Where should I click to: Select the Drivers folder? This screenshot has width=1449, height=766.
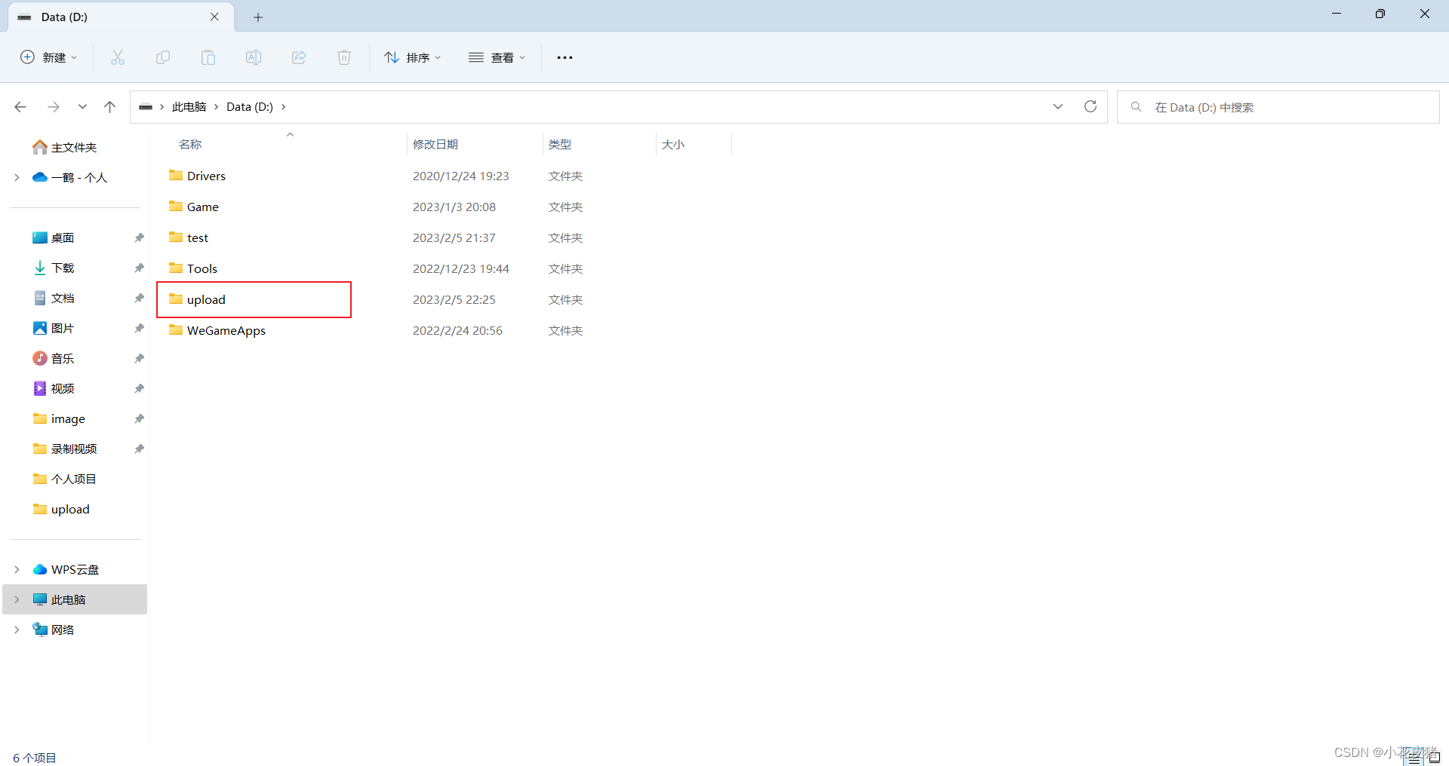click(x=206, y=176)
